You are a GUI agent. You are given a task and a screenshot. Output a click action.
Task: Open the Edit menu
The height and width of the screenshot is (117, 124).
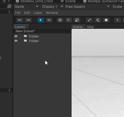[x=27, y=13]
